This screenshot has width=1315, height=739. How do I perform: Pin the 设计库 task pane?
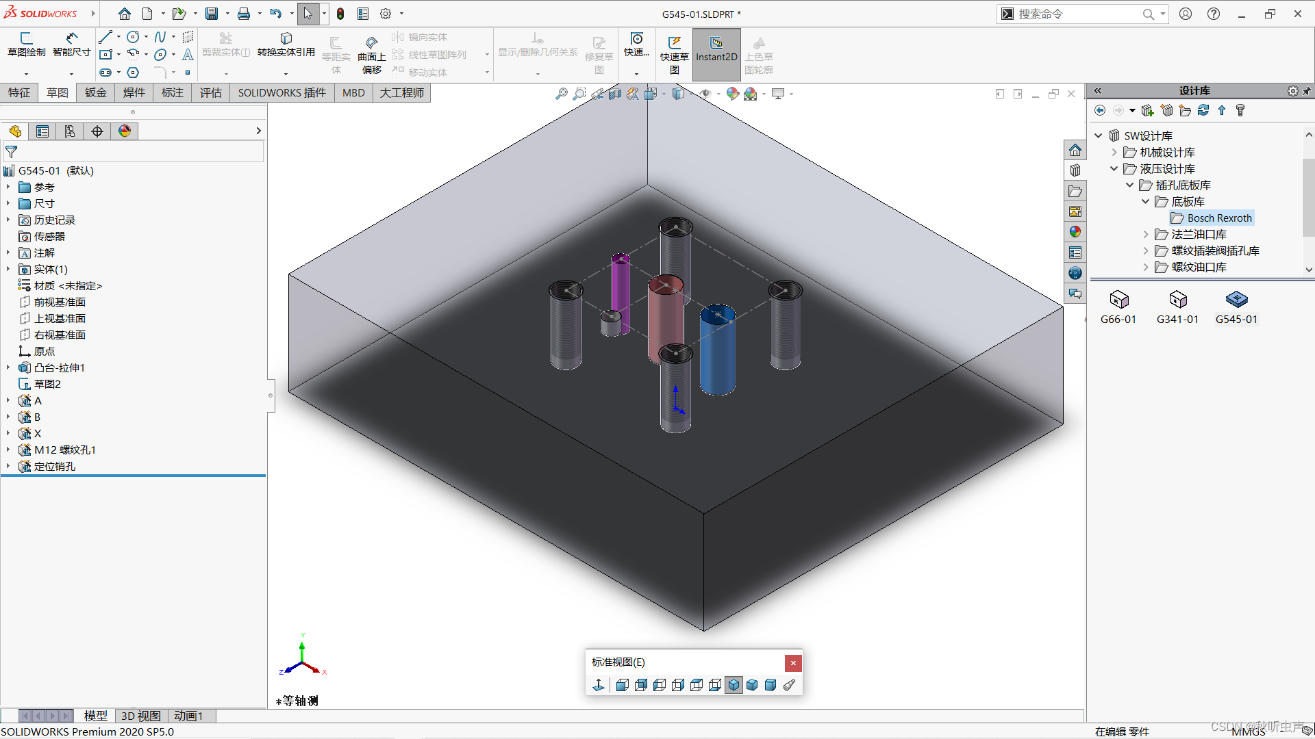[x=1307, y=91]
